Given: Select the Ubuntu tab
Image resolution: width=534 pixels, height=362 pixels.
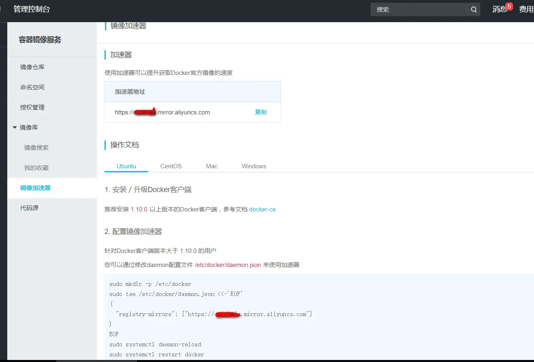Looking at the screenshot, I should [x=126, y=166].
